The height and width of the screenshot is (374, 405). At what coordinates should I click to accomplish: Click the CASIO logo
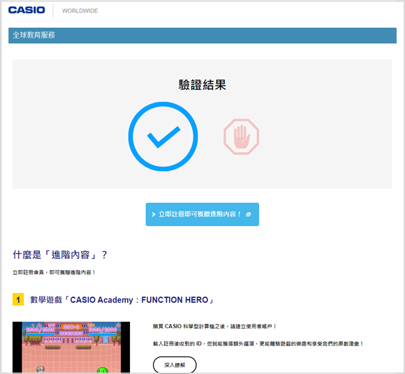point(27,10)
